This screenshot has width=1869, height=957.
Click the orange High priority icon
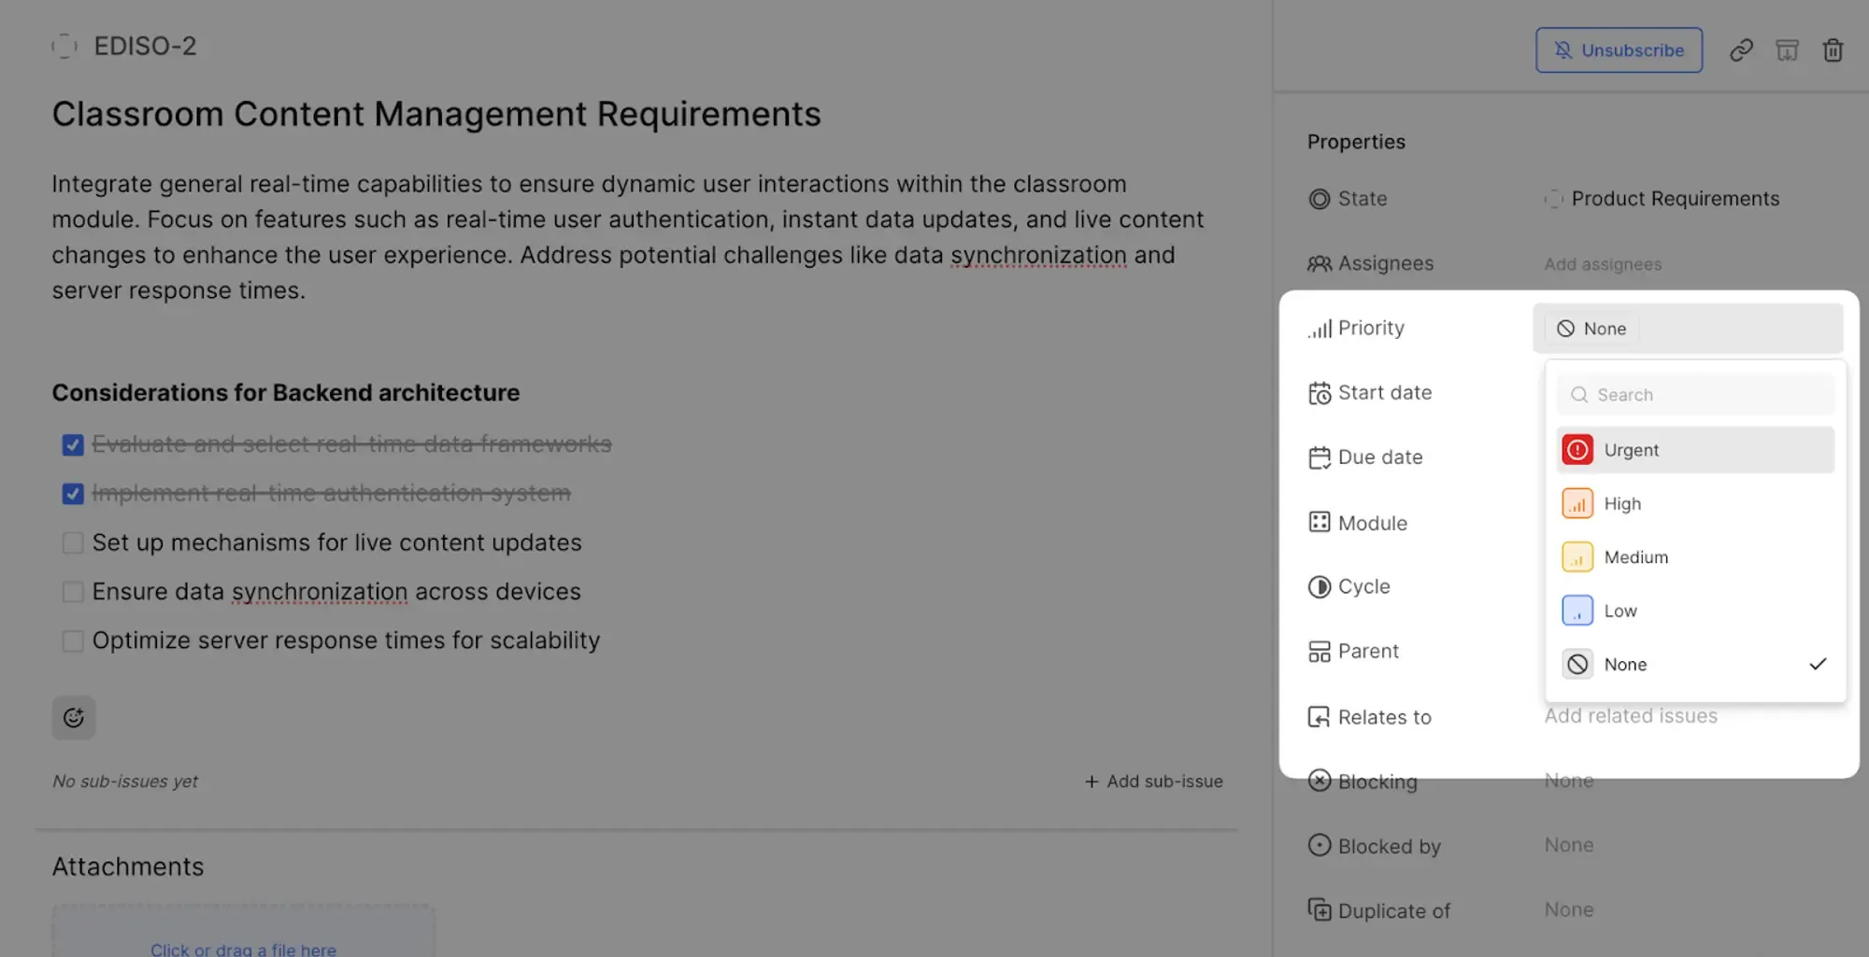(1577, 504)
